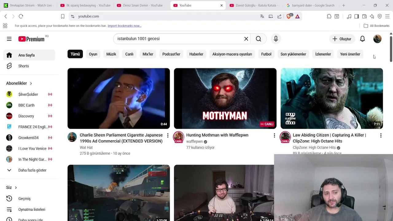
Task: Open the apps grid icon in bookmarks bar
Action: click(5, 26)
